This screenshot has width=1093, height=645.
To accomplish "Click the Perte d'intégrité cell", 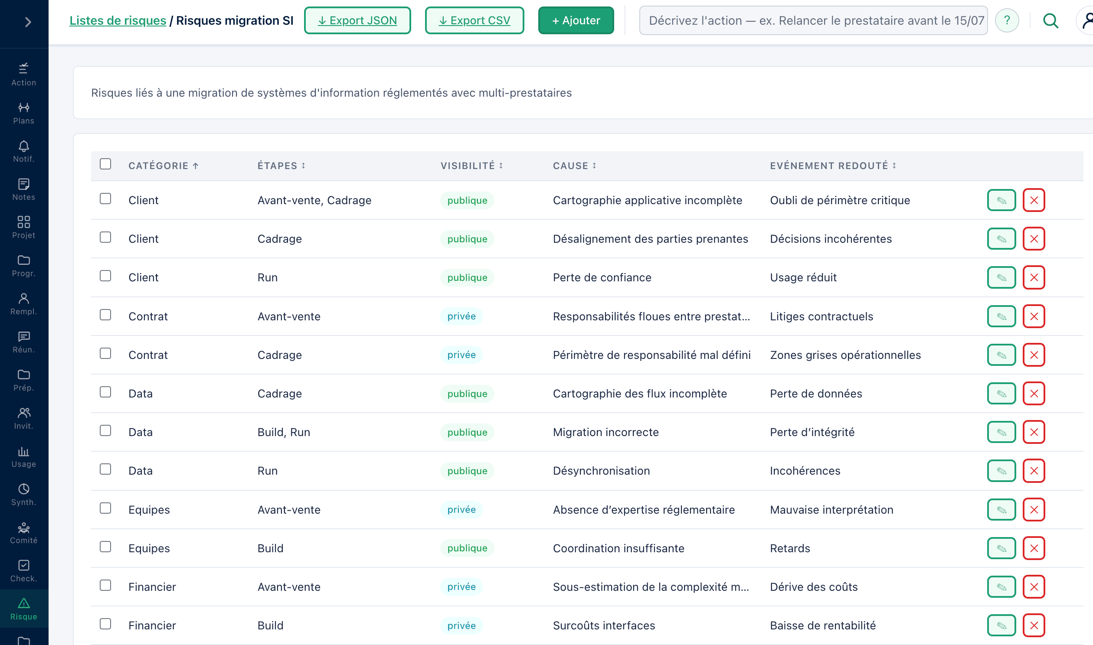I will (x=812, y=432).
